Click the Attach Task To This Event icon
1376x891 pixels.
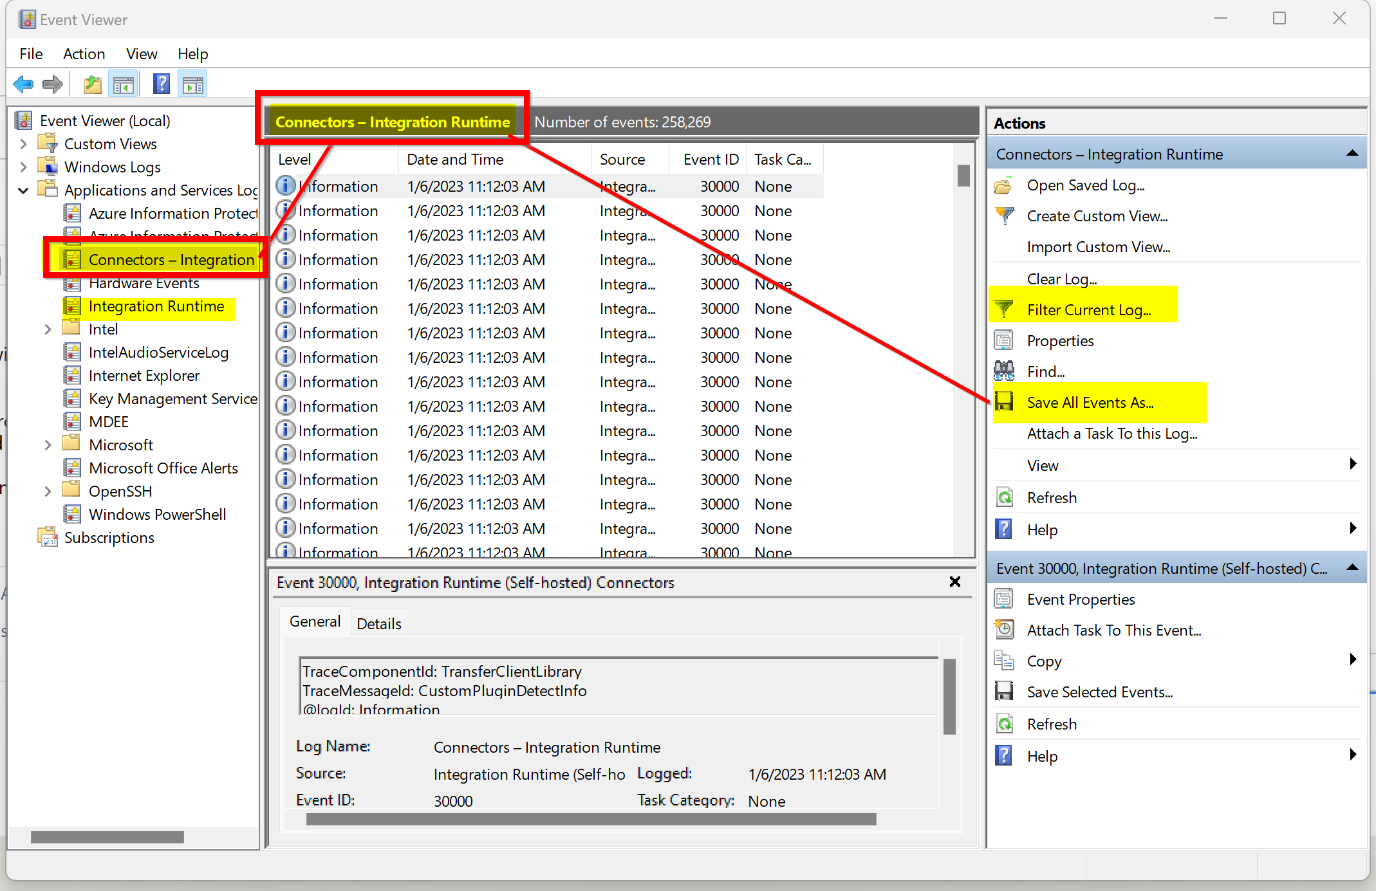click(x=1004, y=630)
